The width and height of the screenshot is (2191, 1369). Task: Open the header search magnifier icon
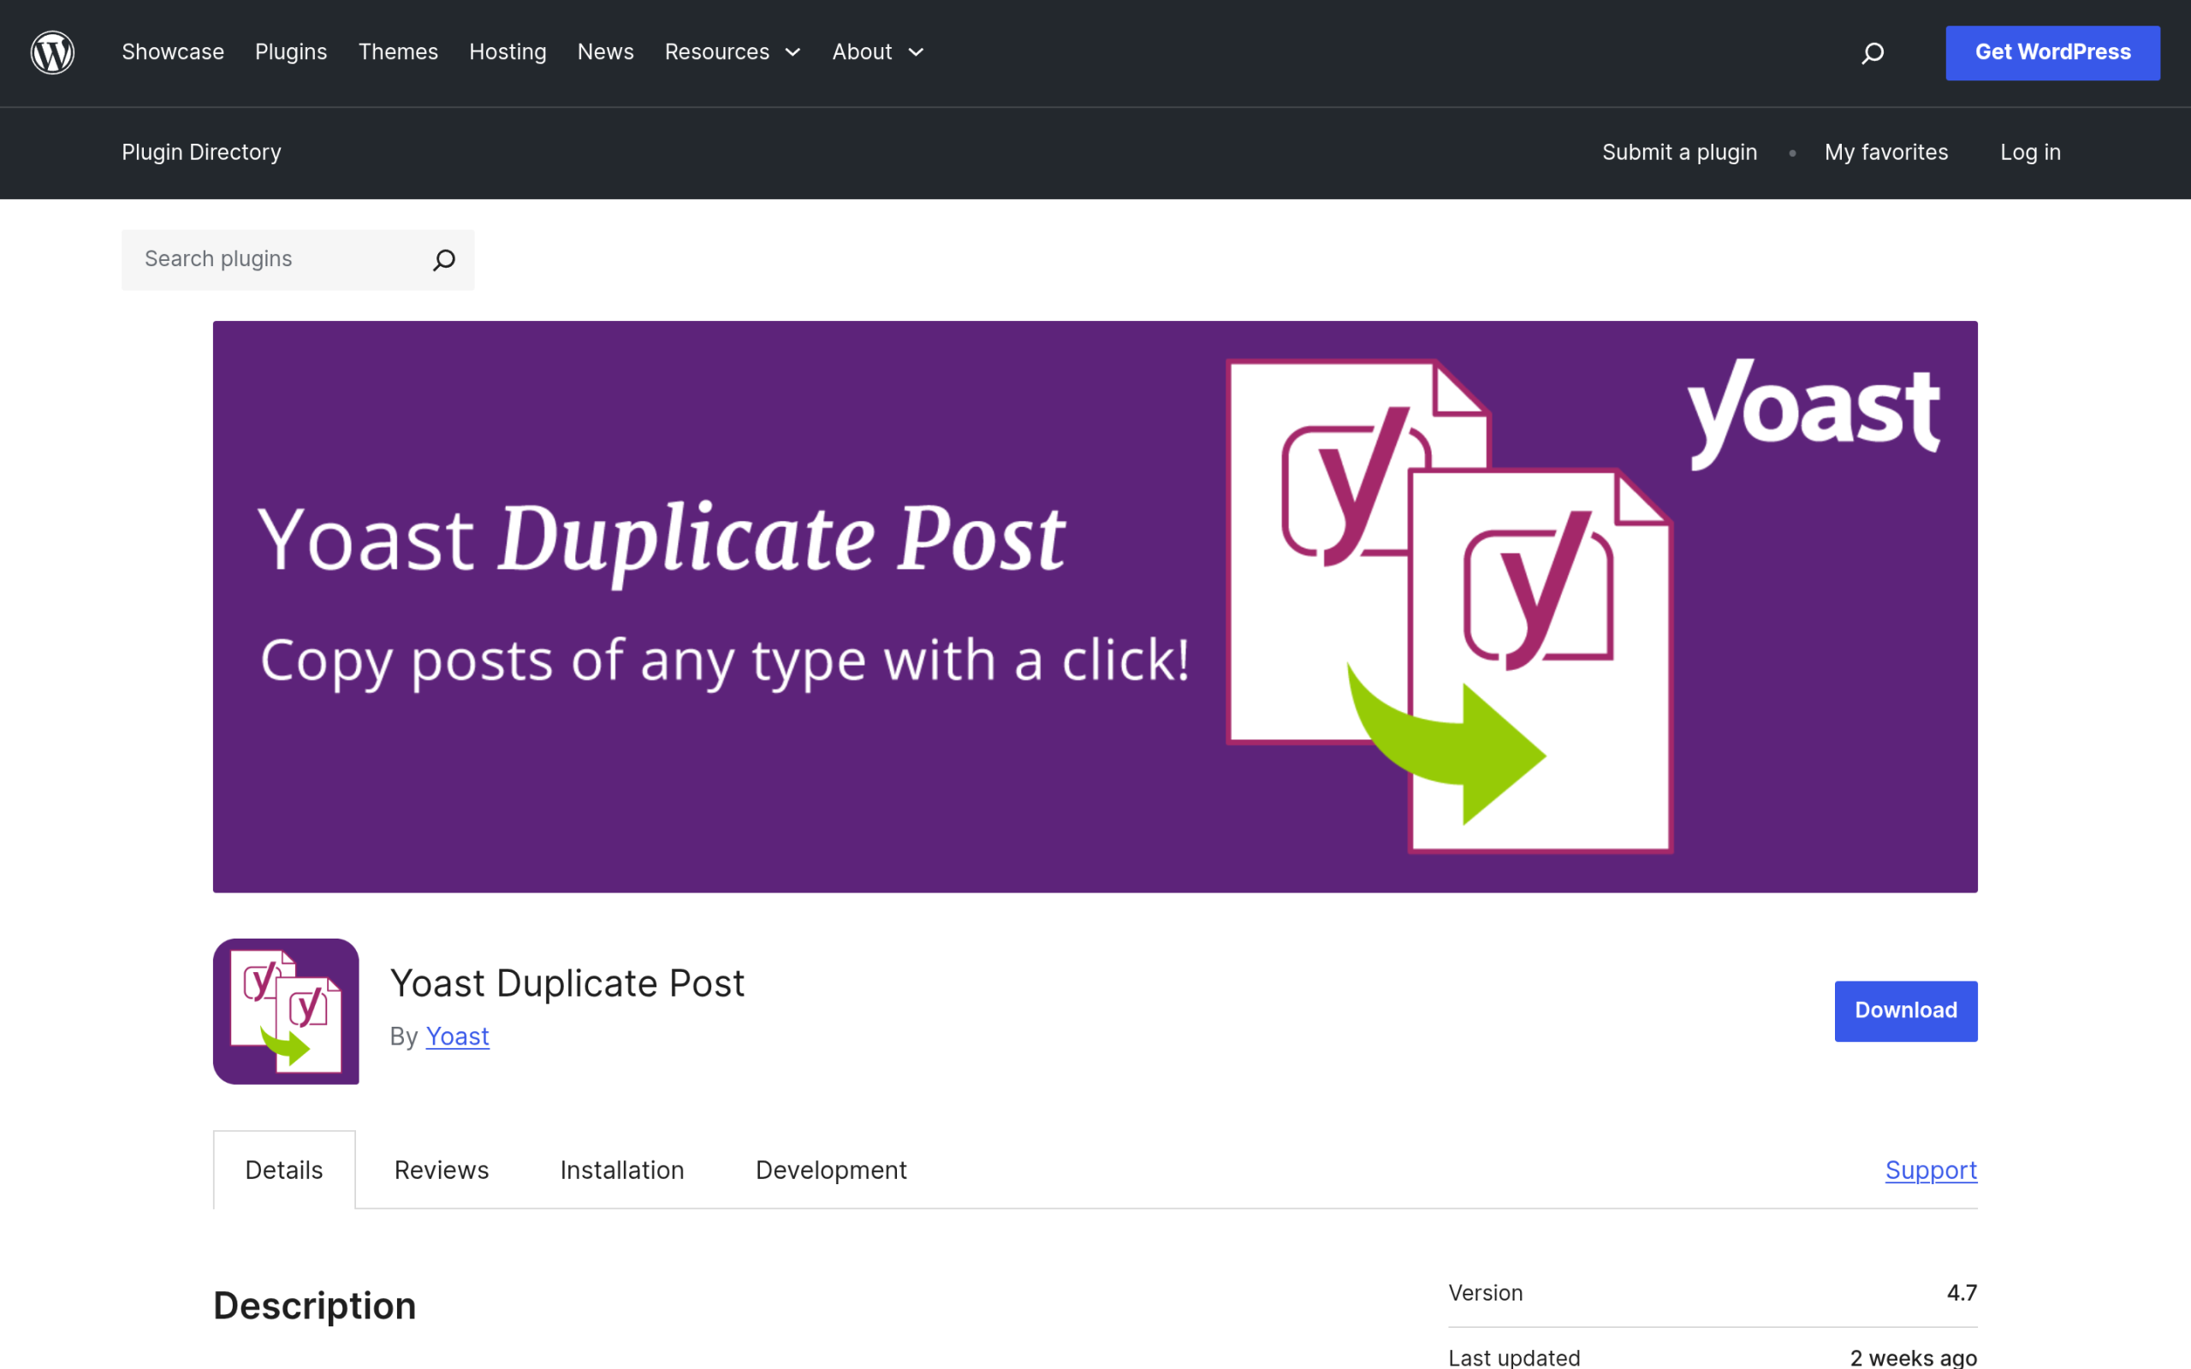tap(1873, 53)
